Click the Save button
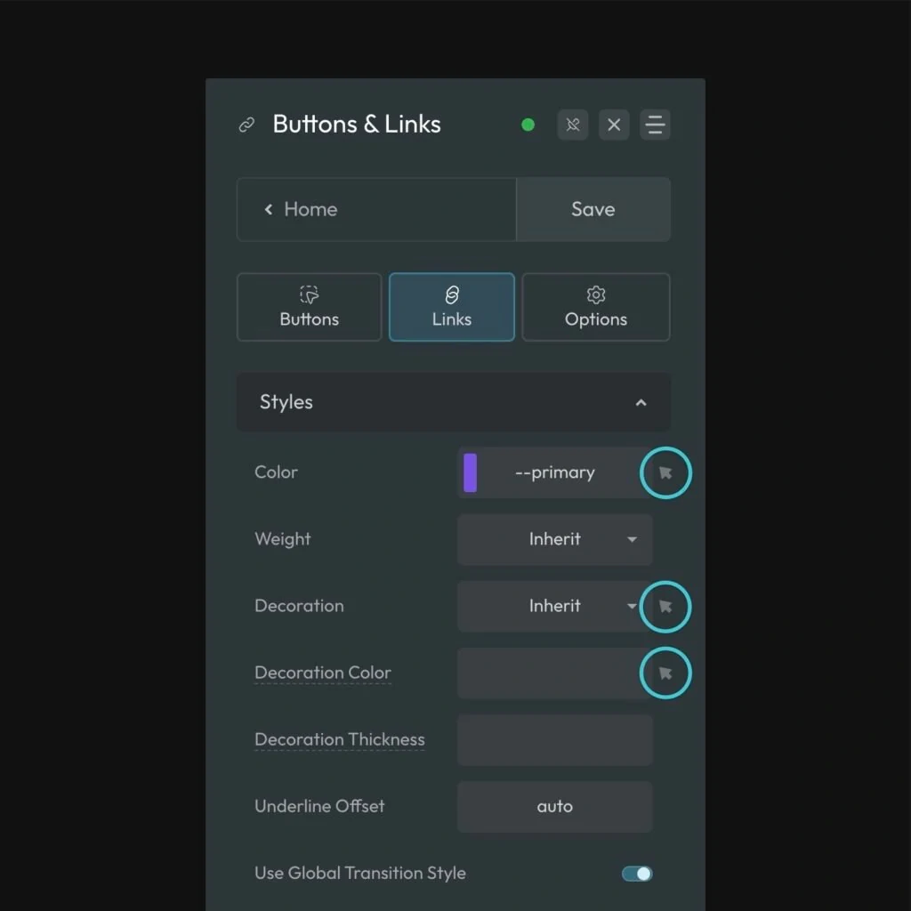 coord(593,210)
